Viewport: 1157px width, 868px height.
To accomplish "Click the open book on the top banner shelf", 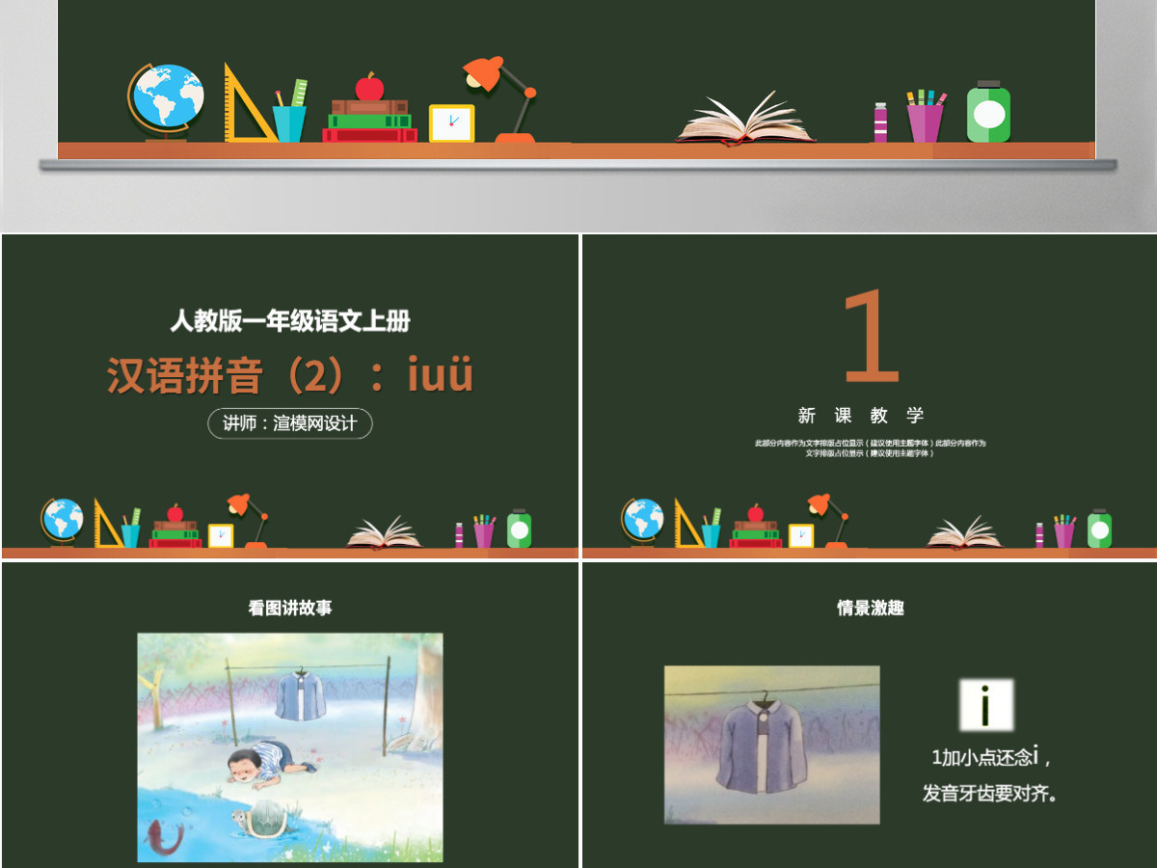I will (745, 119).
